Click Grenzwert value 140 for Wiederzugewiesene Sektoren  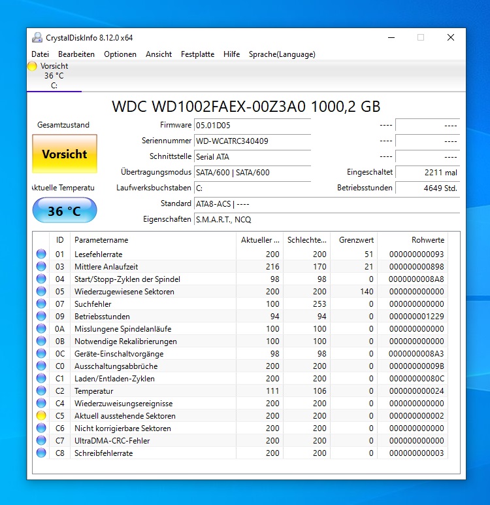[367, 292]
